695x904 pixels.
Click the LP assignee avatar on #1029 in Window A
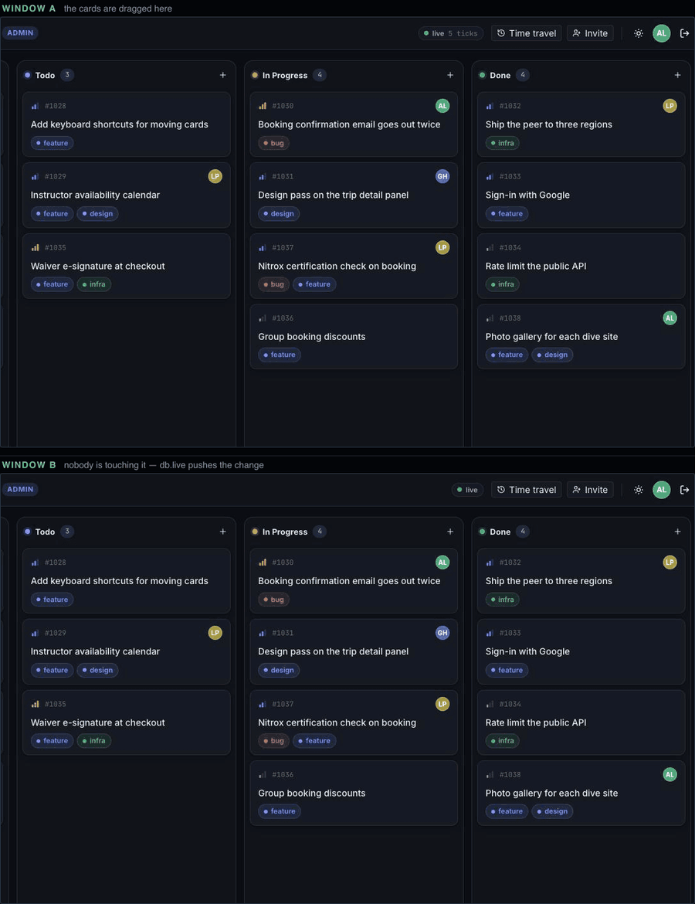[x=215, y=176]
